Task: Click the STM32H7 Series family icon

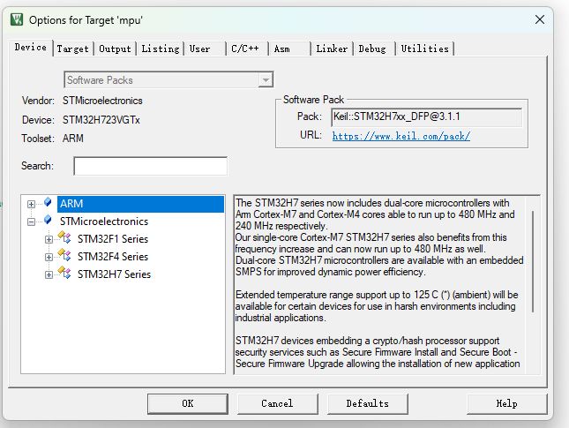Action: tap(64, 273)
